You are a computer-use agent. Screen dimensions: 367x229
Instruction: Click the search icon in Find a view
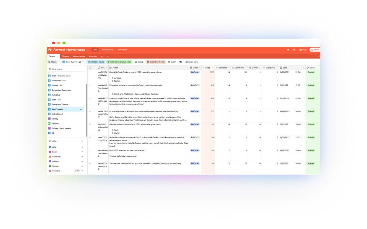pyautogui.click(x=50, y=69)
